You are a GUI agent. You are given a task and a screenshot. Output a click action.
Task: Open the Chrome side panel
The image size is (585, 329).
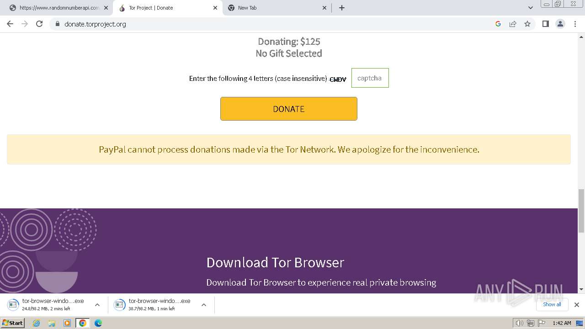(545, 24)
